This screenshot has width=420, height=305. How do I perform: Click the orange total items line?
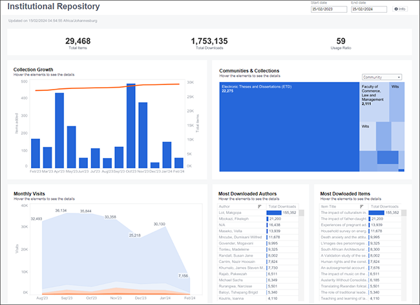pyautogui.click(x=107, y=88)
